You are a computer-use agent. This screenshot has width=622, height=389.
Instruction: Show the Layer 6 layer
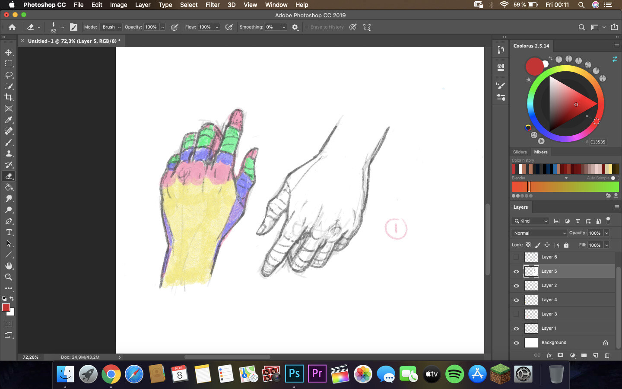pos(516,257)
